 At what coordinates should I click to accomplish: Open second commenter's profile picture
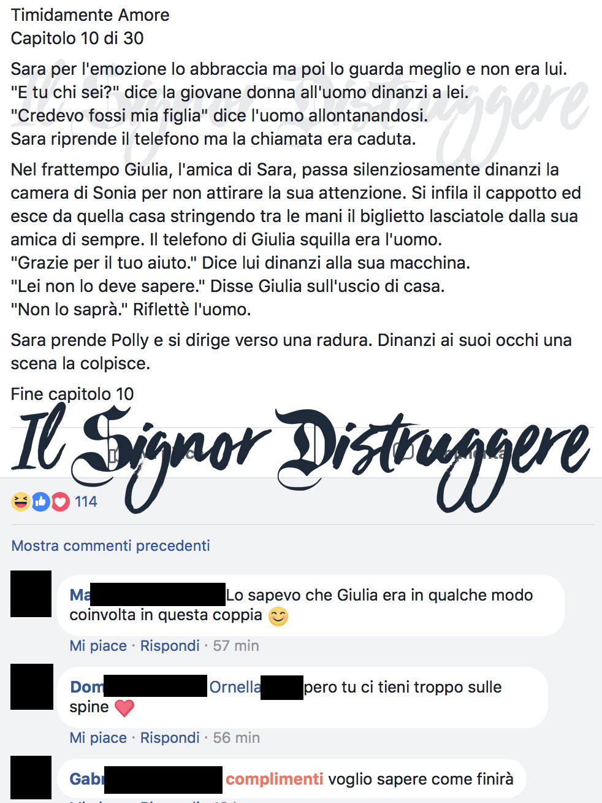31,686
